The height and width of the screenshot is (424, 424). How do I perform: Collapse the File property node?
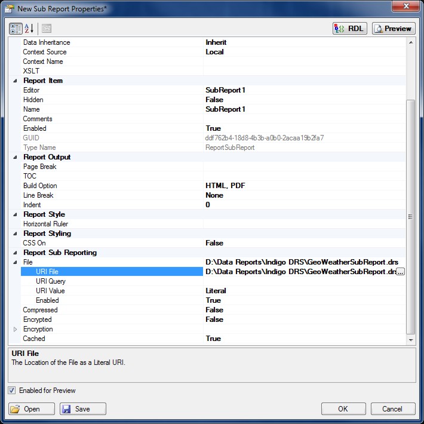point(16,262)
